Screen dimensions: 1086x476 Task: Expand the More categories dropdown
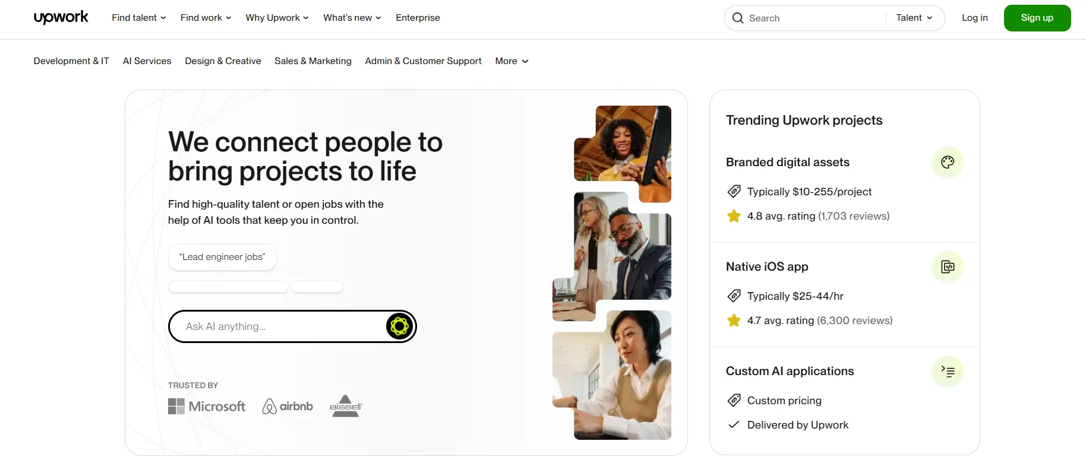click(512, 61)
